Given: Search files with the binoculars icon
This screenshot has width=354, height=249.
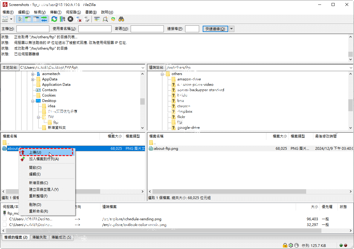Looking at the screenshot, I should click(x=121, y=19).
